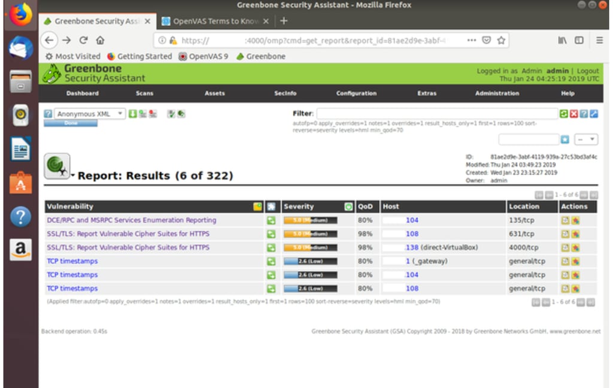Click Firefox reload page button
The height and width of the screenshot is (388, 613).
click(83, 40)
